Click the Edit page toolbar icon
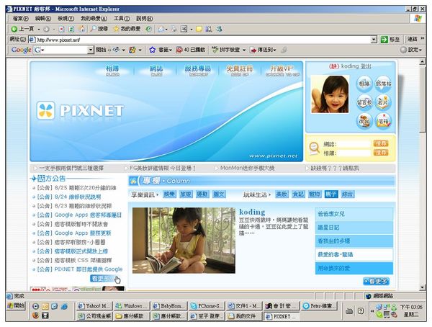Screen dimensions: 432x327 [x=184, y=29]
